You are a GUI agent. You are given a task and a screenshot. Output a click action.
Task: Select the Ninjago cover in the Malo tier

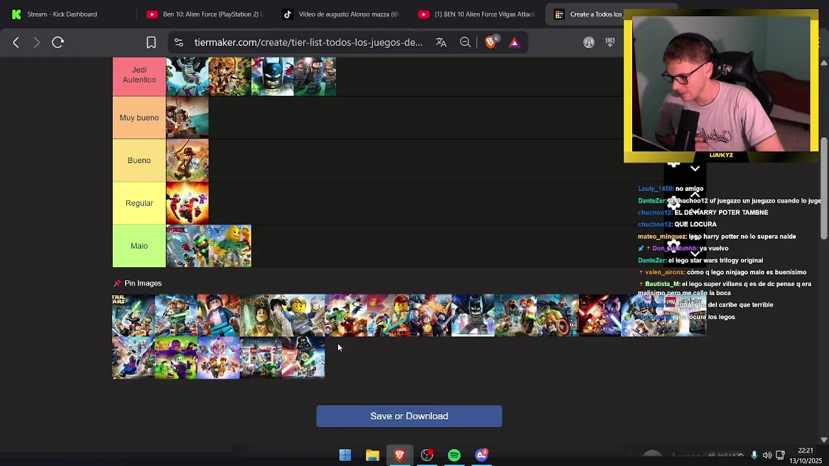point(187,246)
